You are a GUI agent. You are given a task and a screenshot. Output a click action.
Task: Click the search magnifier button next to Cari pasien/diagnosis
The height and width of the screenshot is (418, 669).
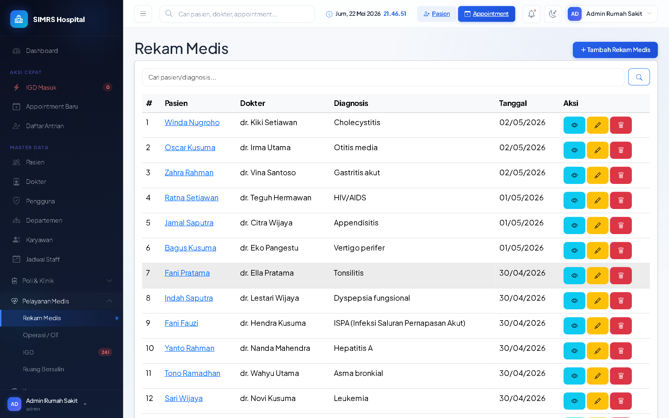(x=639, y=77)
